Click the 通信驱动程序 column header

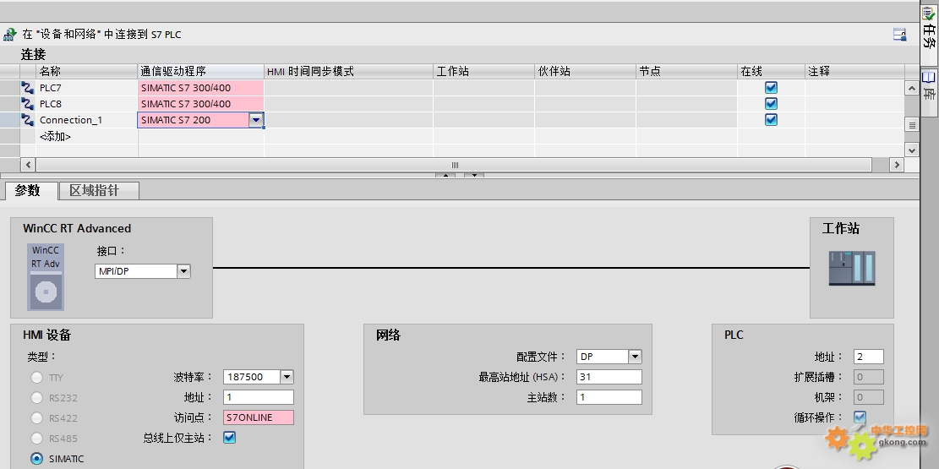coord(200,71)
